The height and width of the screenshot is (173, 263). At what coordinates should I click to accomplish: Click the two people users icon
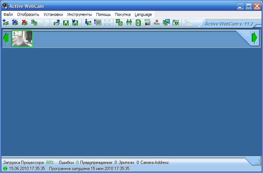tap(129, 22)
